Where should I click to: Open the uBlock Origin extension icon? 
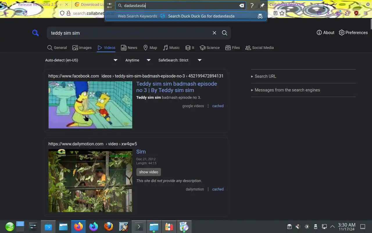pyautogui.click(x=356, y=13)
